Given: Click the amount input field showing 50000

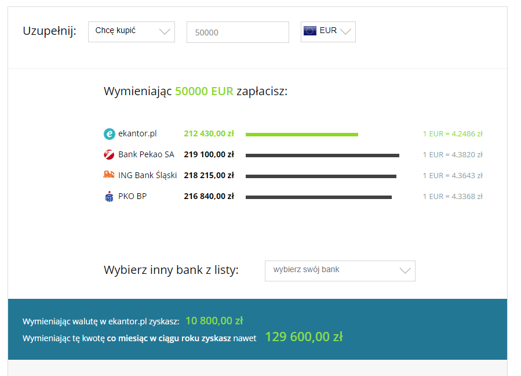Looking at the screenshot, I should point(238,32).
